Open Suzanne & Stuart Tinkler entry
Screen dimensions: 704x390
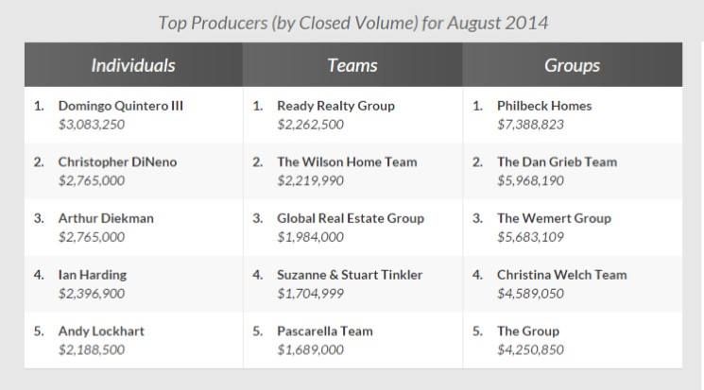click(x=350, y=275)
